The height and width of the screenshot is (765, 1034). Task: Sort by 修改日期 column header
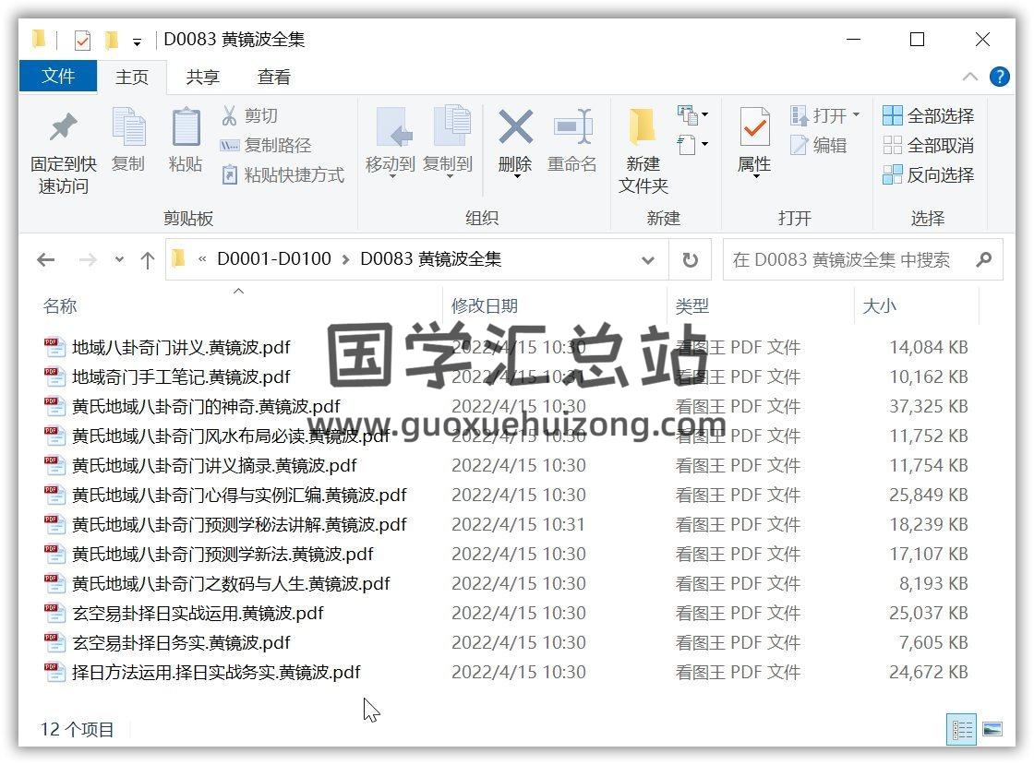(x=485, y=305)
